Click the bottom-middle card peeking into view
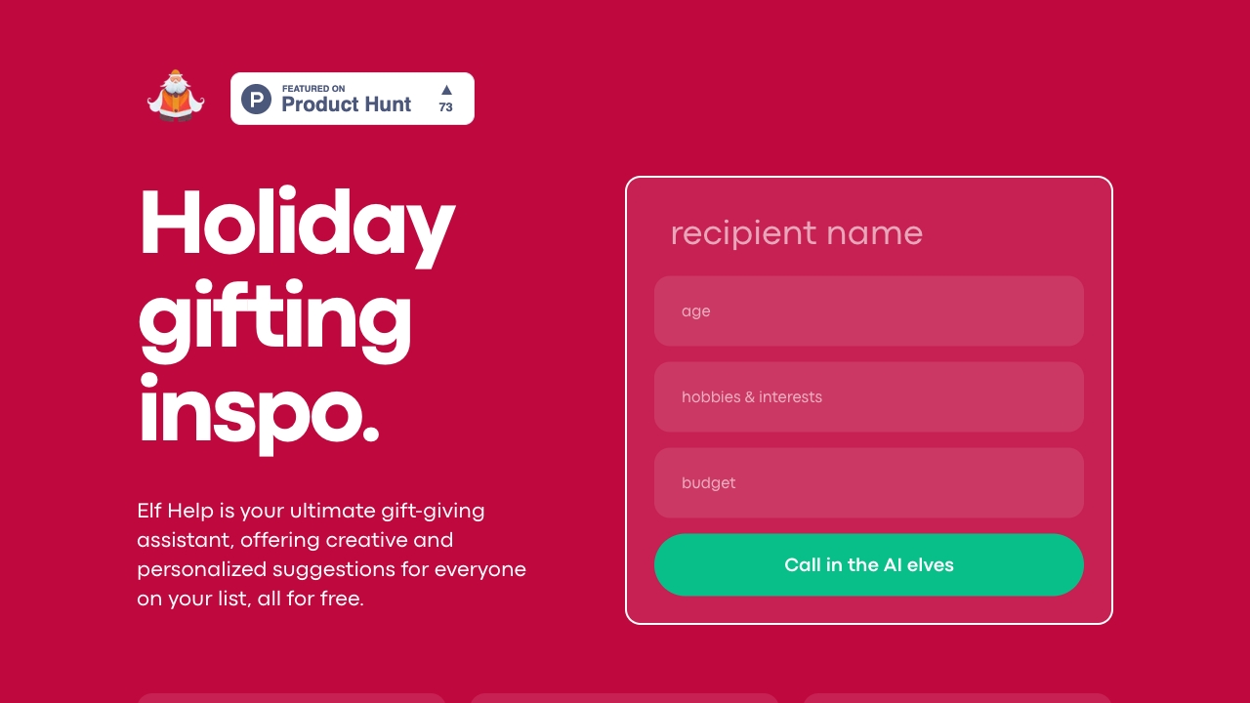1250x703 pixels. click(624, 697)
